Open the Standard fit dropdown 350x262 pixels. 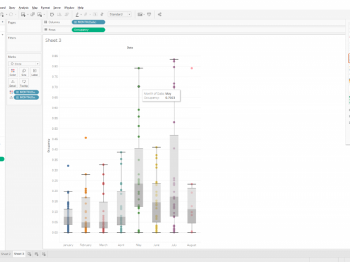click(119, 14)
